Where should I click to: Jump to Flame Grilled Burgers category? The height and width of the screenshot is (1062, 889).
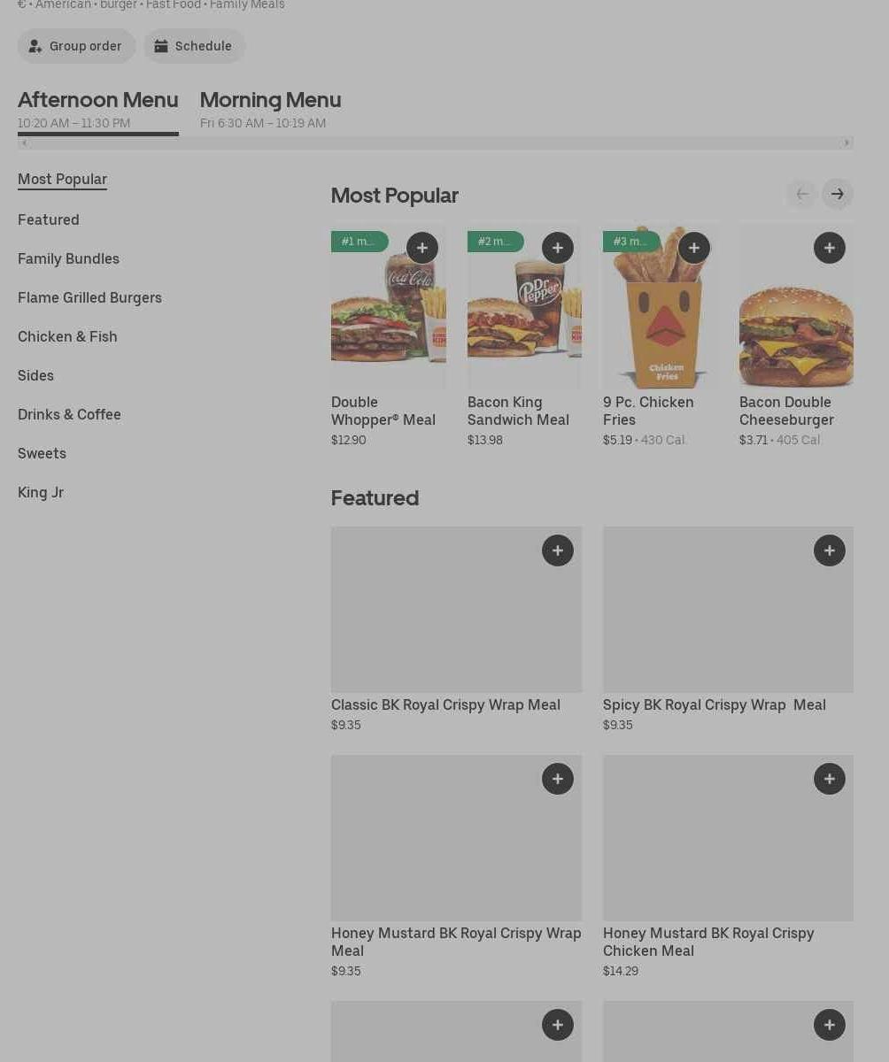[x=89, y=297]
